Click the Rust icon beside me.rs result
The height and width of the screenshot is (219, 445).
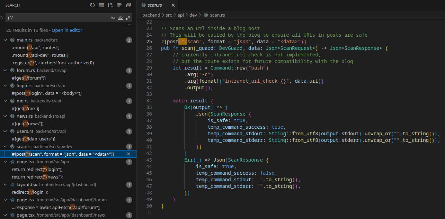click(x=12, y=101)
